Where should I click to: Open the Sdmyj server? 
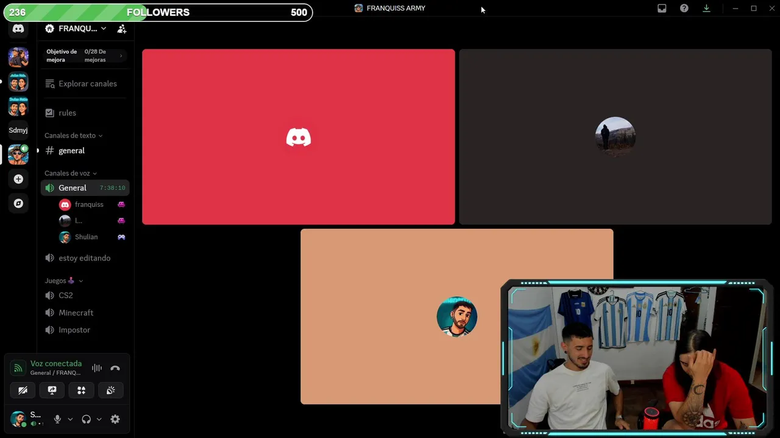[18, 130]
